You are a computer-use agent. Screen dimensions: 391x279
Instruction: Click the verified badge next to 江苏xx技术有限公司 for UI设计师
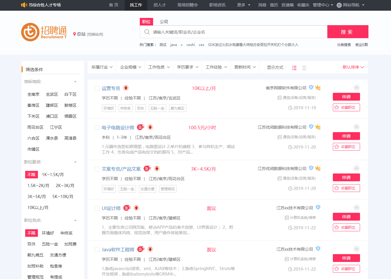(x=318, y=207)
